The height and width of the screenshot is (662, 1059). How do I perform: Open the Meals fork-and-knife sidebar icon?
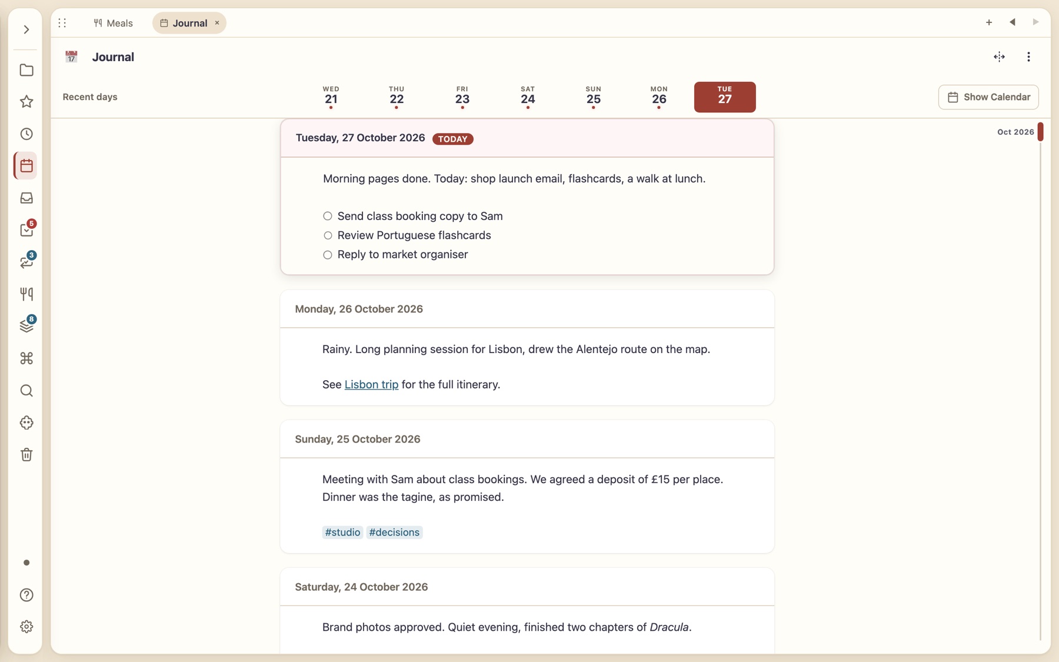pyautogui.click(x=26, y=294)
